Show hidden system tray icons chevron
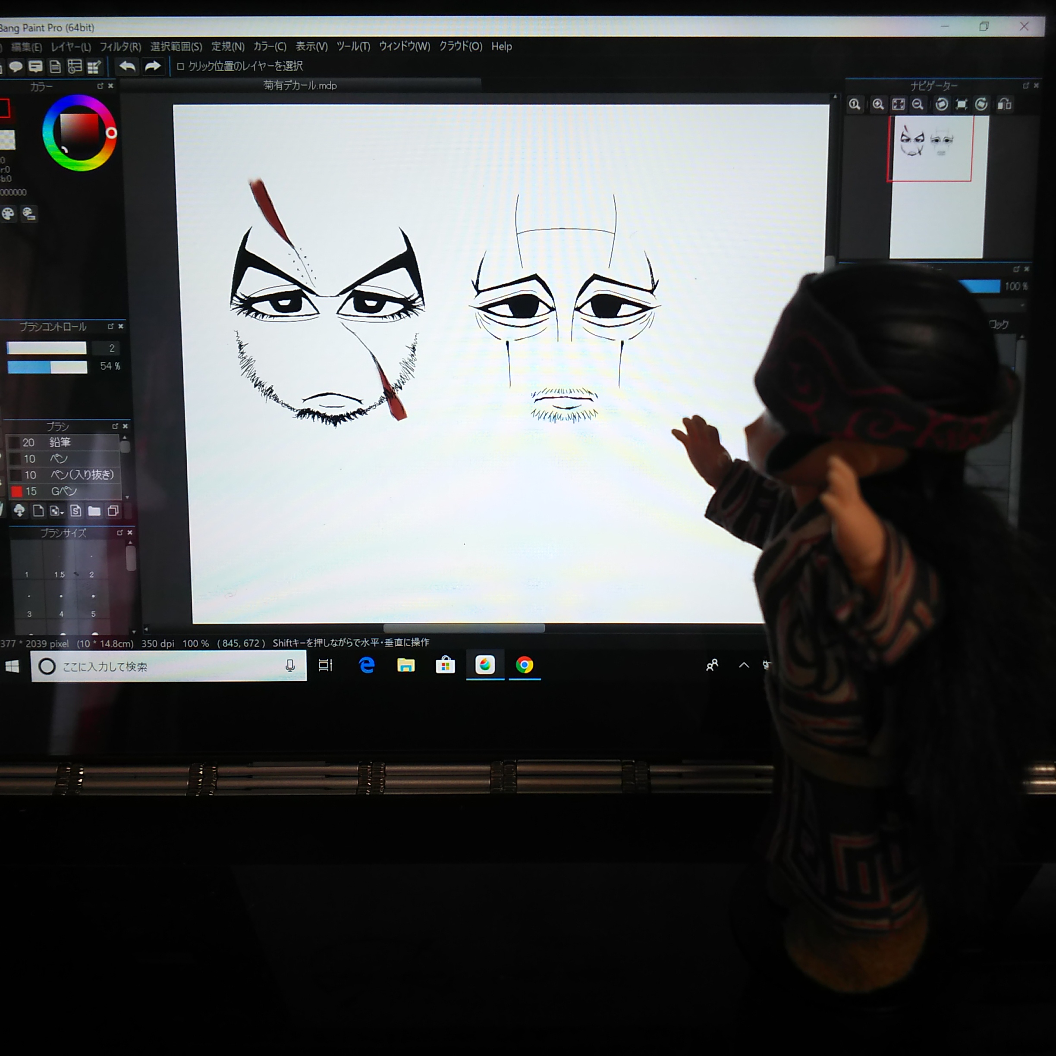The height and width of the screenshot is (1056, 1056). [x=743, y=665]
